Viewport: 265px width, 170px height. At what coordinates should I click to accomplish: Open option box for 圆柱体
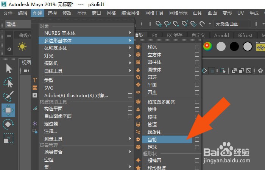click(197, 62)
